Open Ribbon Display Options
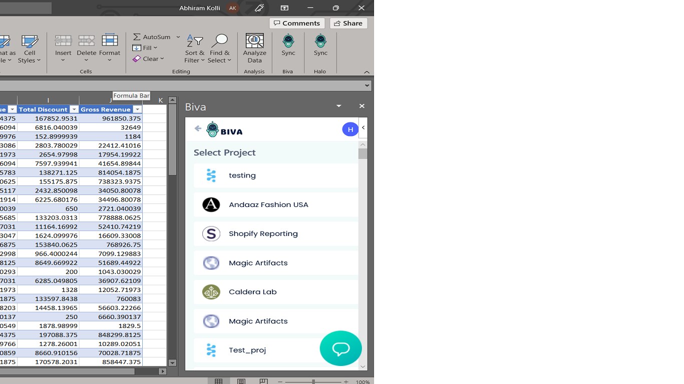Viewport: 684px width, 384px height. click(x=284, y=8)
